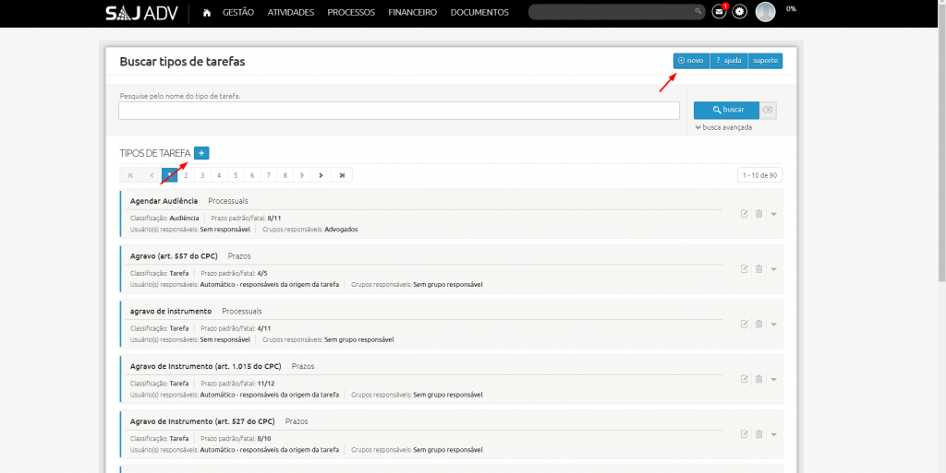This screenshot has height=473, width=946.
Task: Edit the Agendar Audiência task type
Action: pos(744,214)
